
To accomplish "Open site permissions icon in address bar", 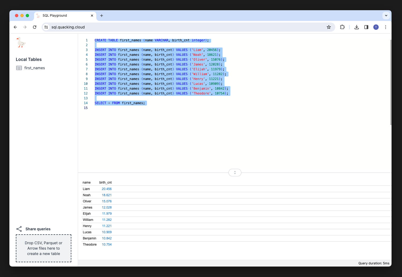I will 46,27.
